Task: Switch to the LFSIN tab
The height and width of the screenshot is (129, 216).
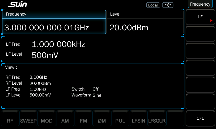Action: [139, 121]
